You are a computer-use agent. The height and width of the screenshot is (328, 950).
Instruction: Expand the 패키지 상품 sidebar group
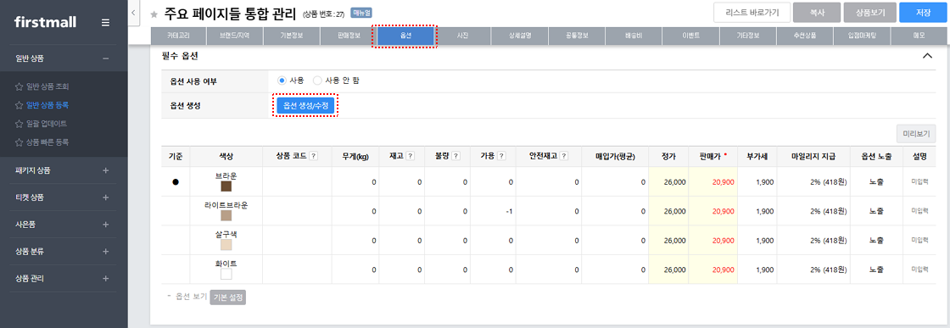106,170
